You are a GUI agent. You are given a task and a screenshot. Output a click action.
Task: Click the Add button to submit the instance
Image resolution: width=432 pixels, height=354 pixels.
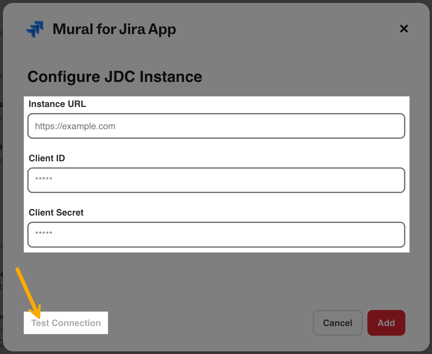click(x=386, y=323)
